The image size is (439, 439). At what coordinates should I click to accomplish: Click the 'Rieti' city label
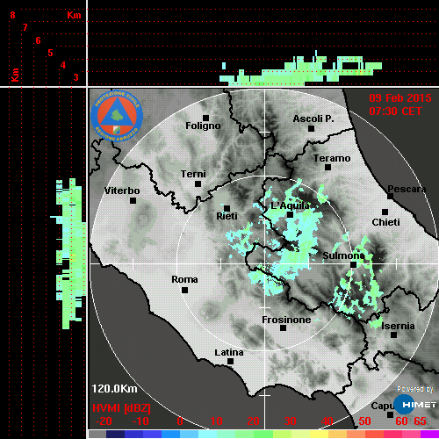[227, 216]
